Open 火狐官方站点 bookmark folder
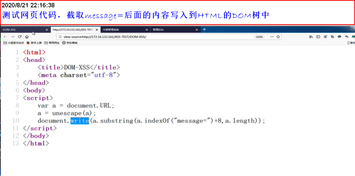355x176 pixels. click(x=14, y=43)
